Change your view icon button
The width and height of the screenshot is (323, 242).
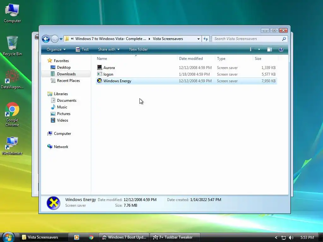pyautogui.click(x=251, y=49)
